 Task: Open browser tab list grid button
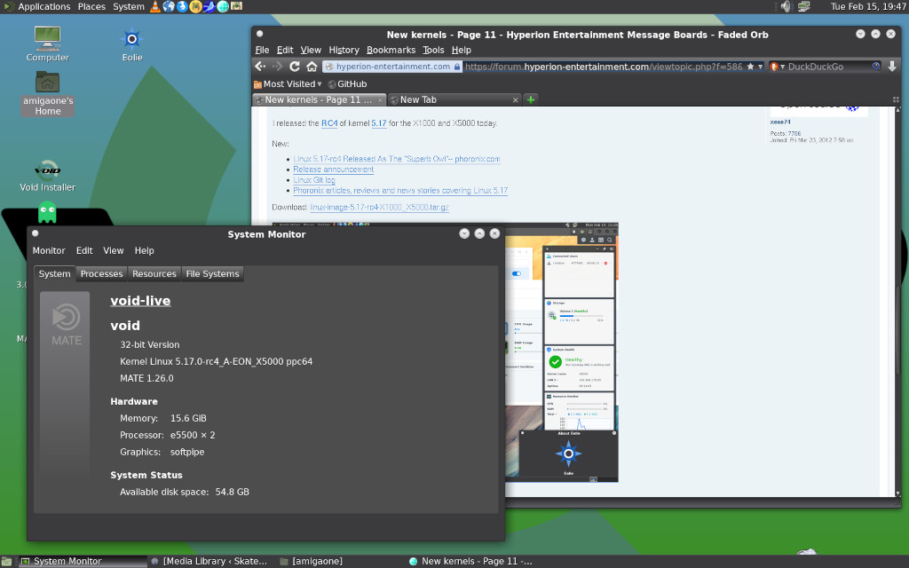pyautogui.click(x=896, y=99)
